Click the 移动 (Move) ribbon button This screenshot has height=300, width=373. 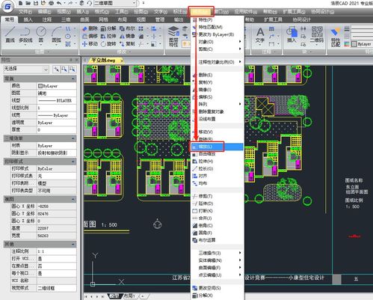point(90,44)
